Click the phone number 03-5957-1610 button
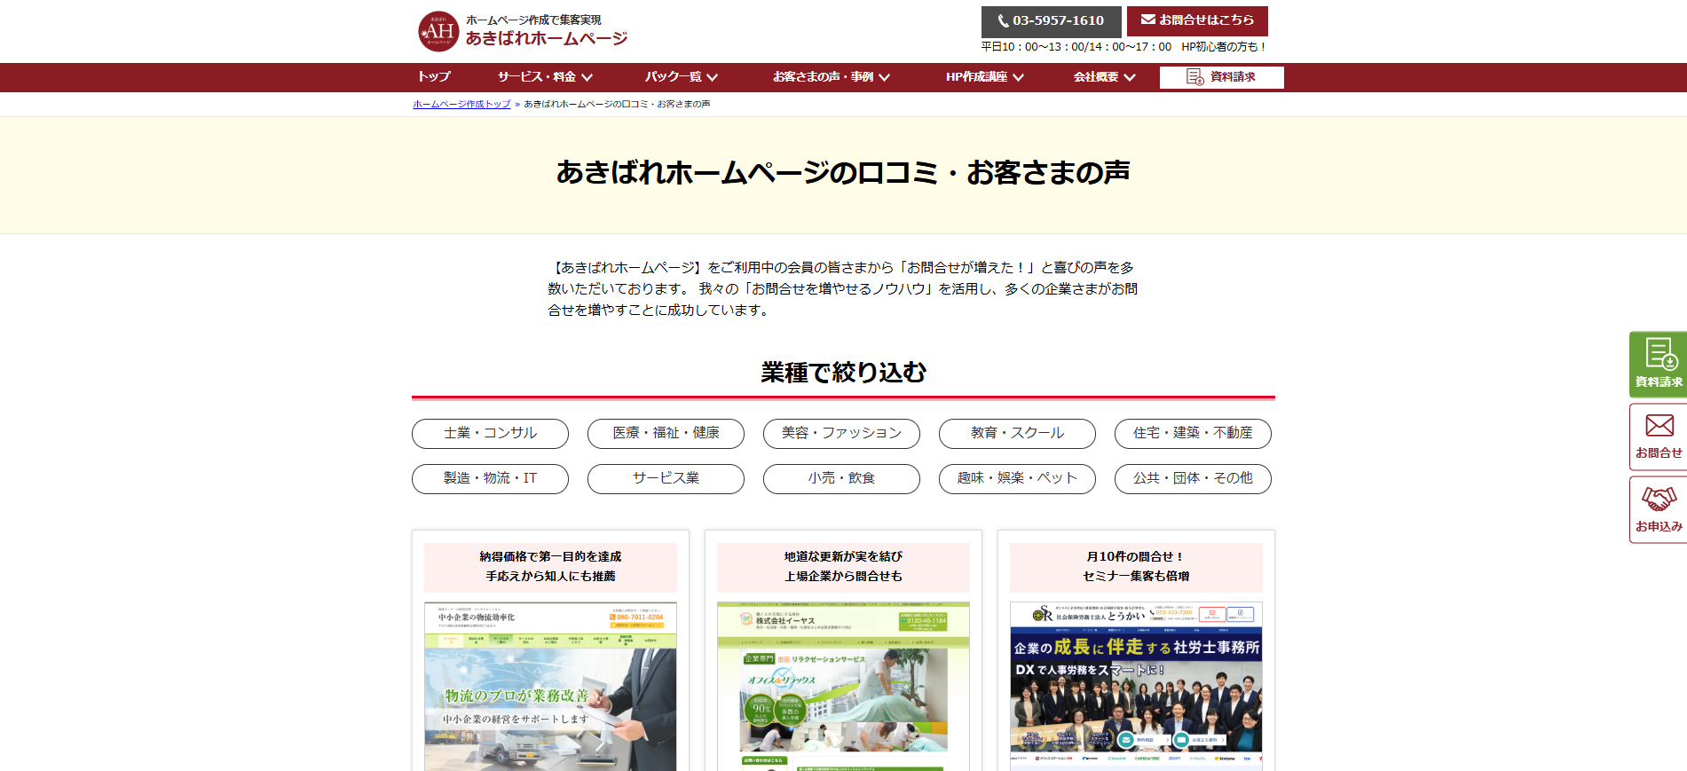Image resolution: width=1687 pixels, height=771 pixels. point(1051,21)
